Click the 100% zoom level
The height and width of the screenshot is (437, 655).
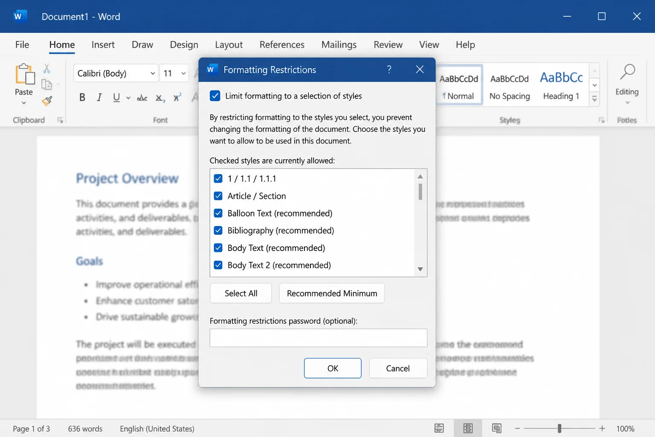point(625,428)
